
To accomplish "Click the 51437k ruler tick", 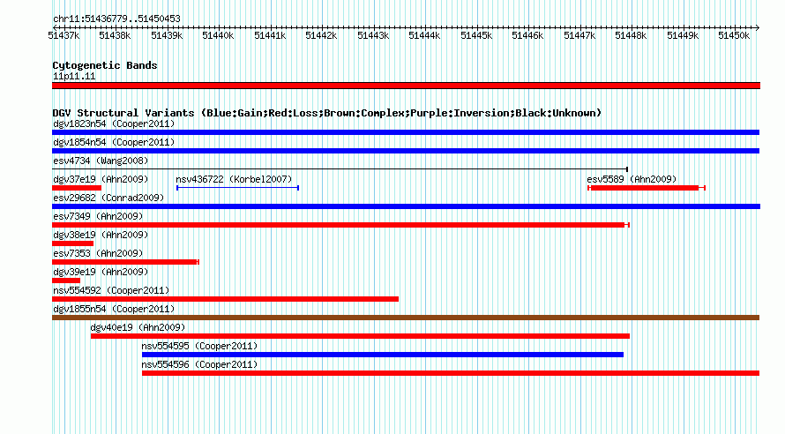I will (x=64, y=35).
